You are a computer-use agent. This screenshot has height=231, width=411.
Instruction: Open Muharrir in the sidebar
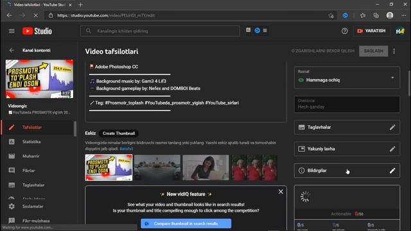38,156
